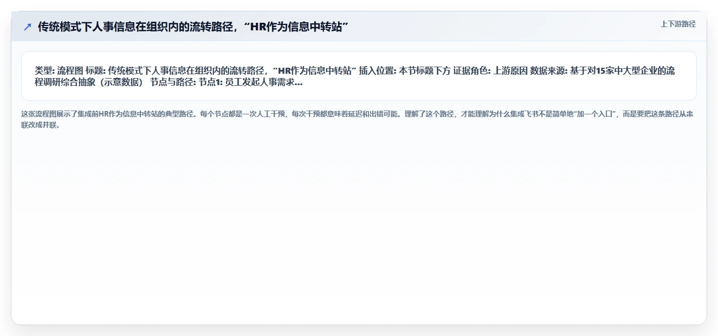Click the caption paragraph starting with 这张流程图展示了
The image size is (718, 336).
(x=358, y=119)
